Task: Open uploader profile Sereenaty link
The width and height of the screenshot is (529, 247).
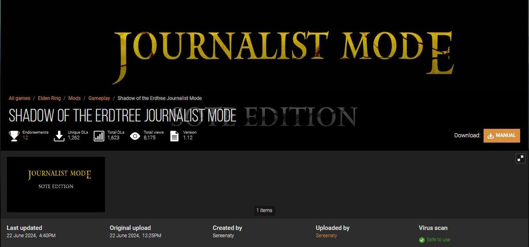Action: pos(326,236)
